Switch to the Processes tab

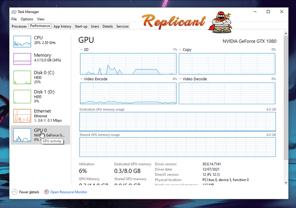(x=19, y=26)
